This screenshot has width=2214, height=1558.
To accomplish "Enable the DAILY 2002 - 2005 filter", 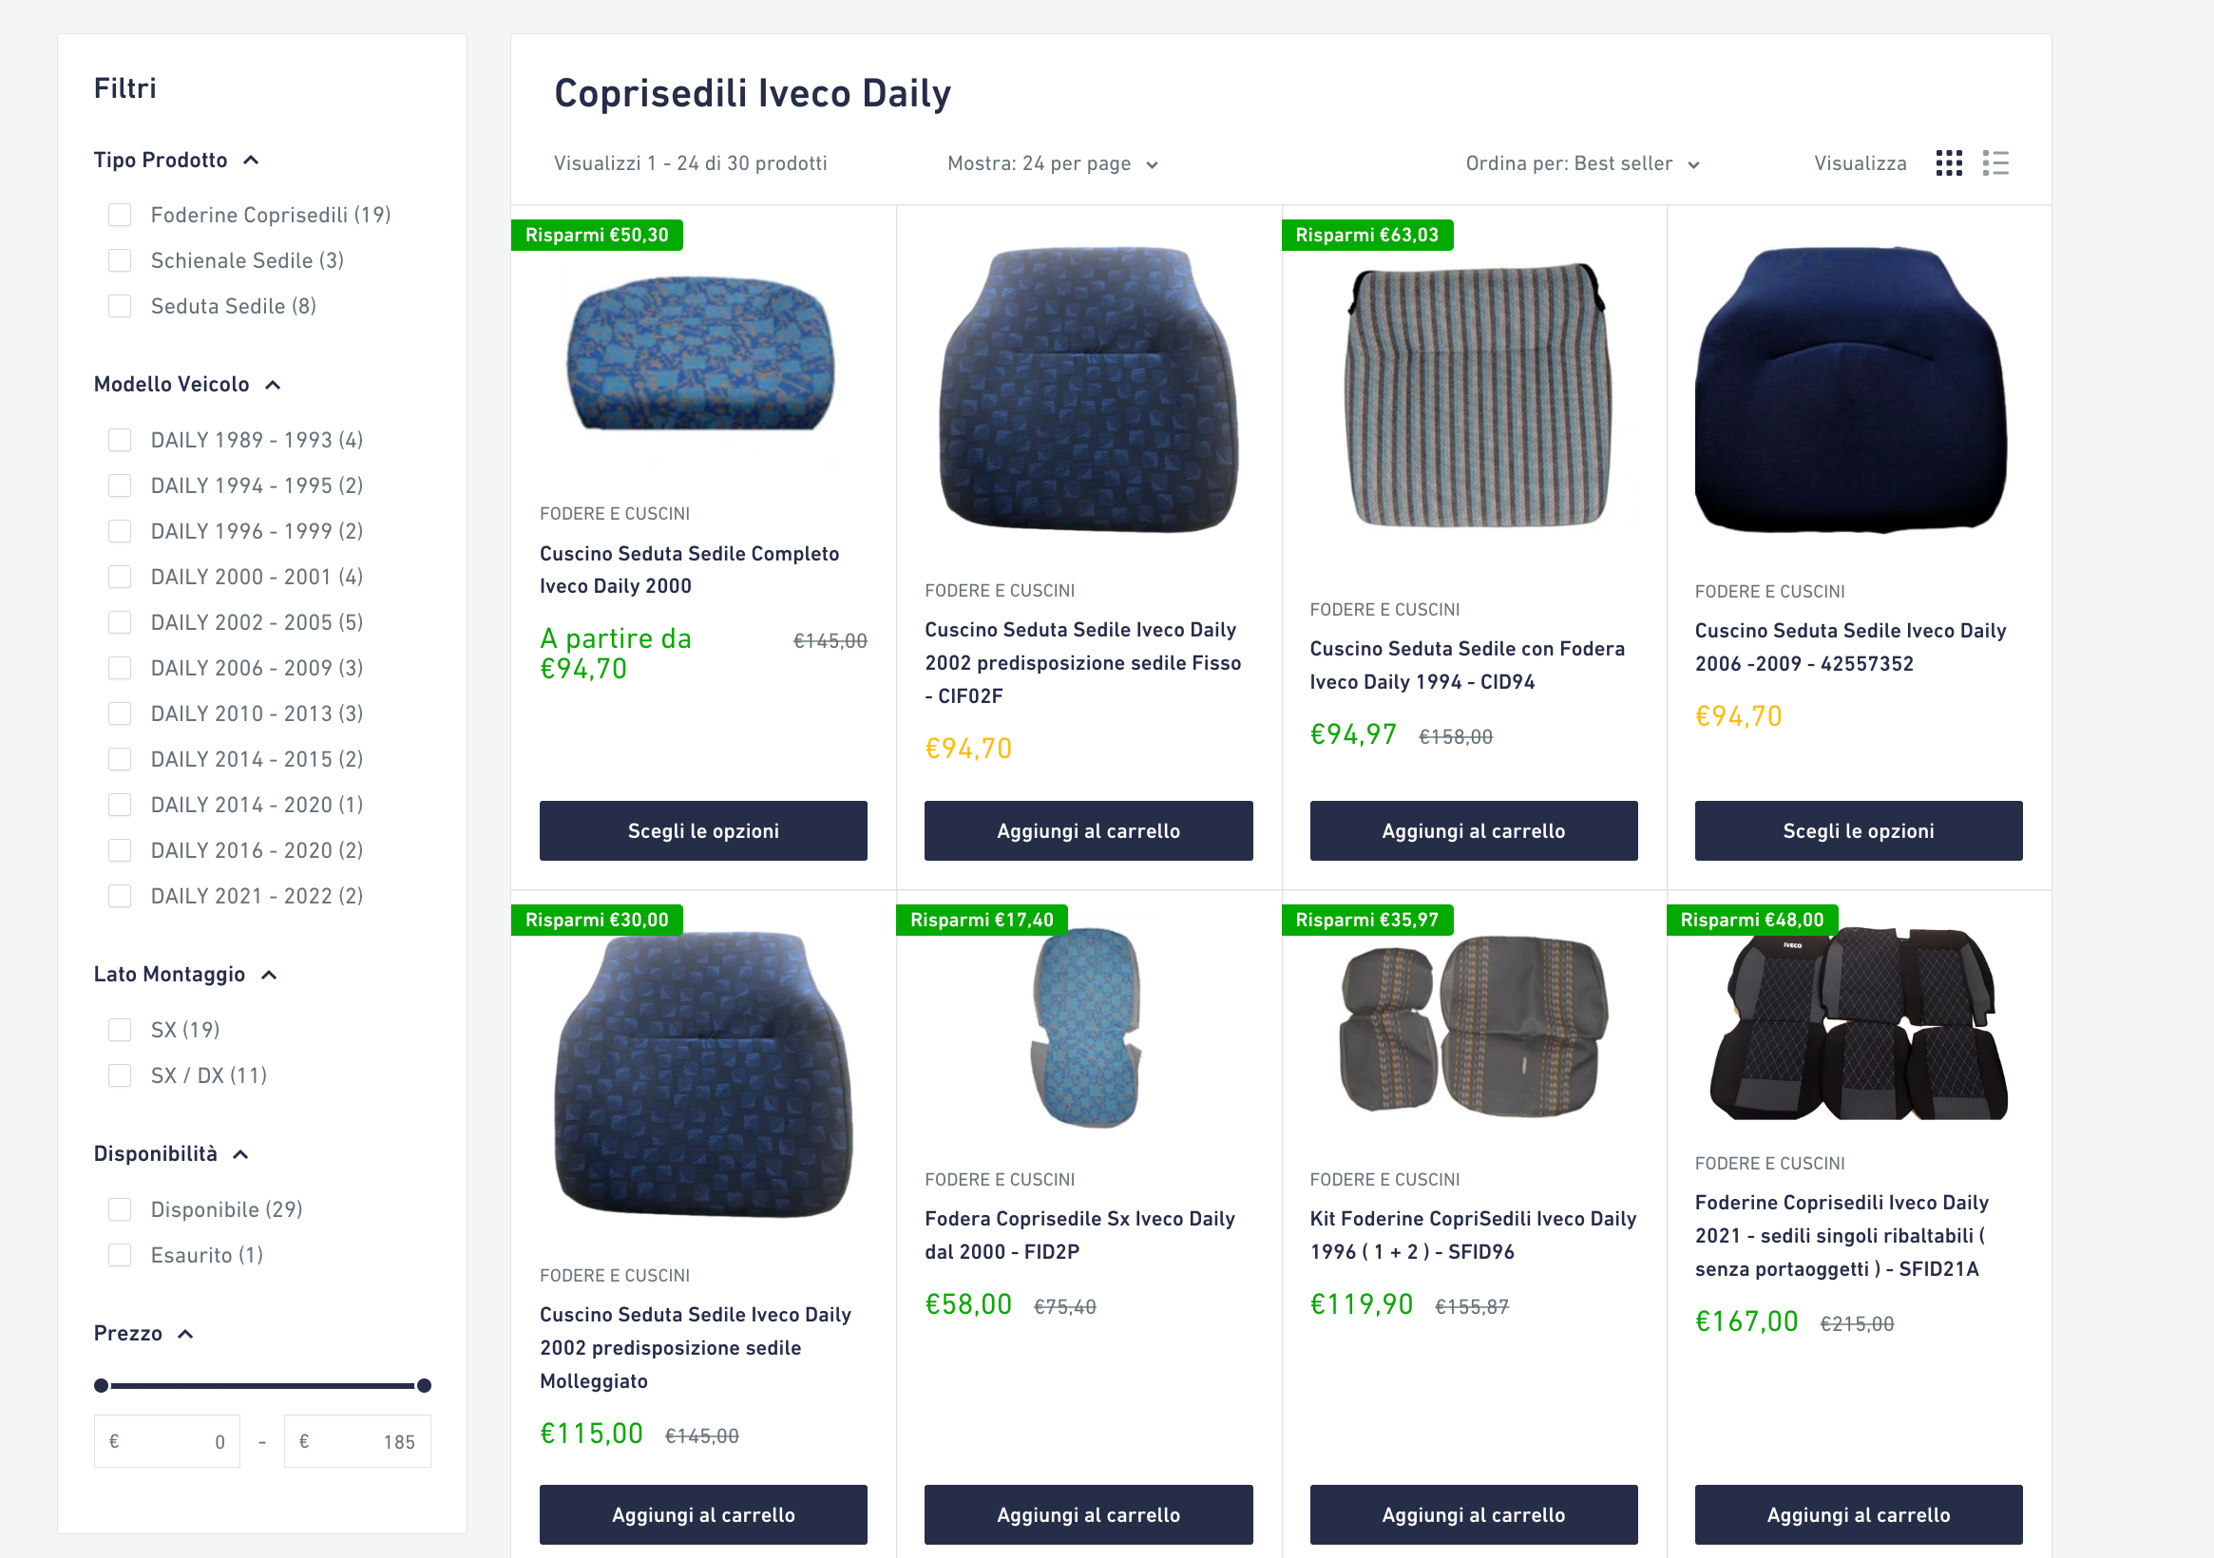I will 121,623.
